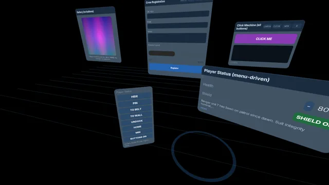329x185 pixels.
Task: Choose MIN in the Player Status menu
Action: click(138, 133)
